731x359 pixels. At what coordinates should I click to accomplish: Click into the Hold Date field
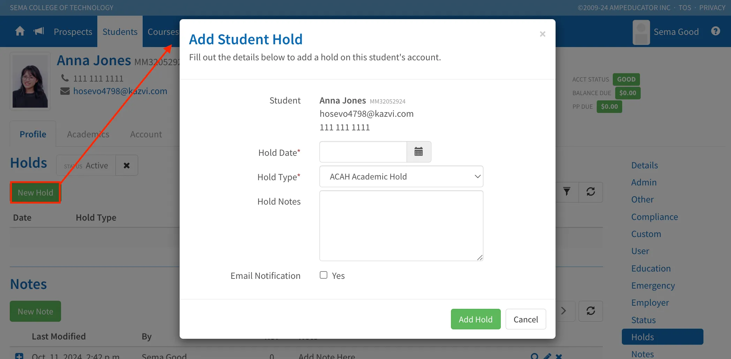tap(363, 152)
